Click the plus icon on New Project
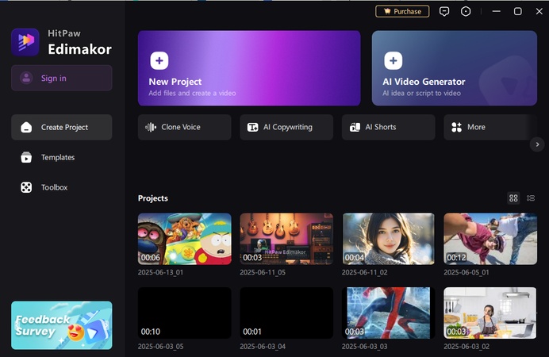This screenshot has height=357, width=549. [x=159, y=60]
